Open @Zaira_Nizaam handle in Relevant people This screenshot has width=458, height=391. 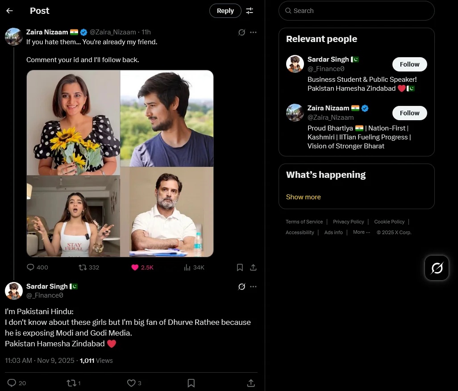coord(331,118)
